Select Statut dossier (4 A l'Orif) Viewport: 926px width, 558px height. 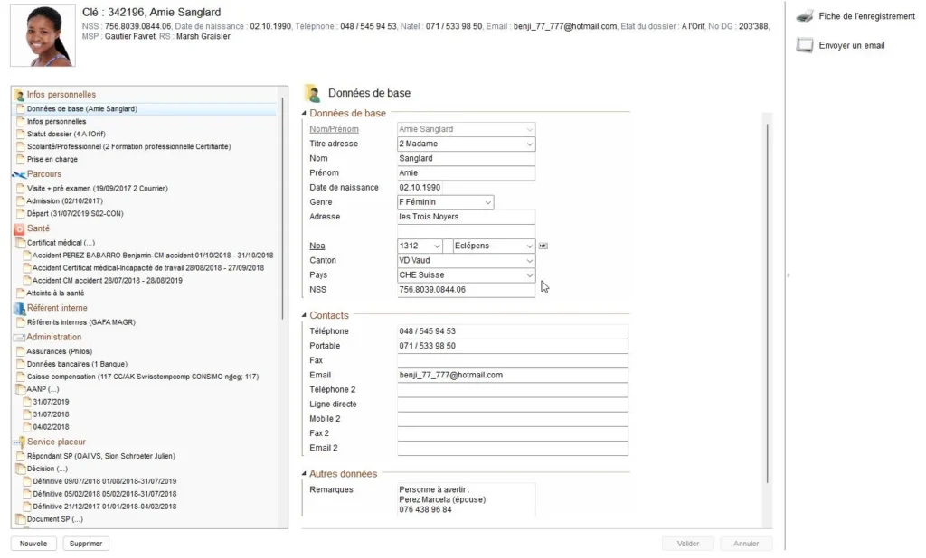[66, 134]
